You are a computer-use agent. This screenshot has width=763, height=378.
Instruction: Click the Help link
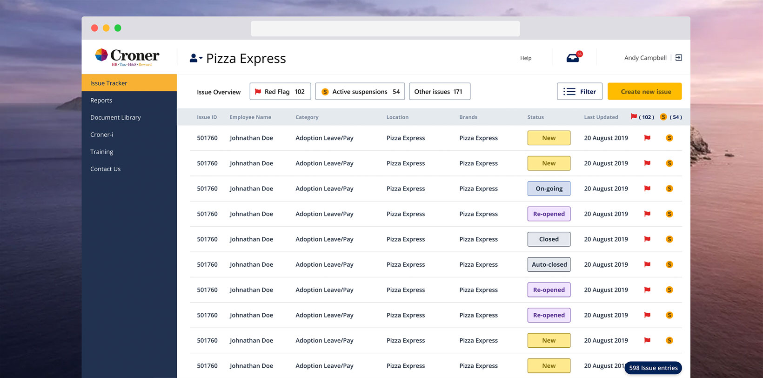526,58
